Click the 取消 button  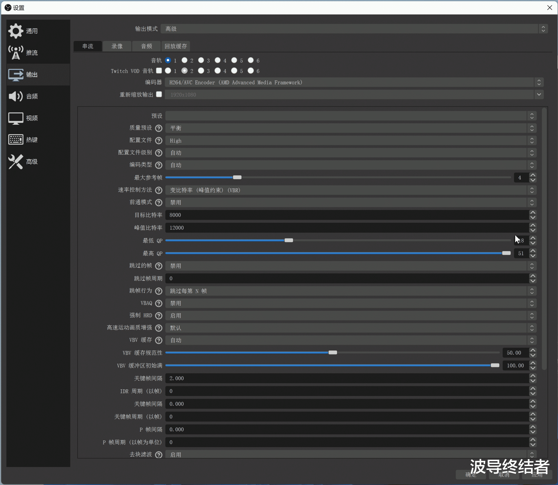504,475
